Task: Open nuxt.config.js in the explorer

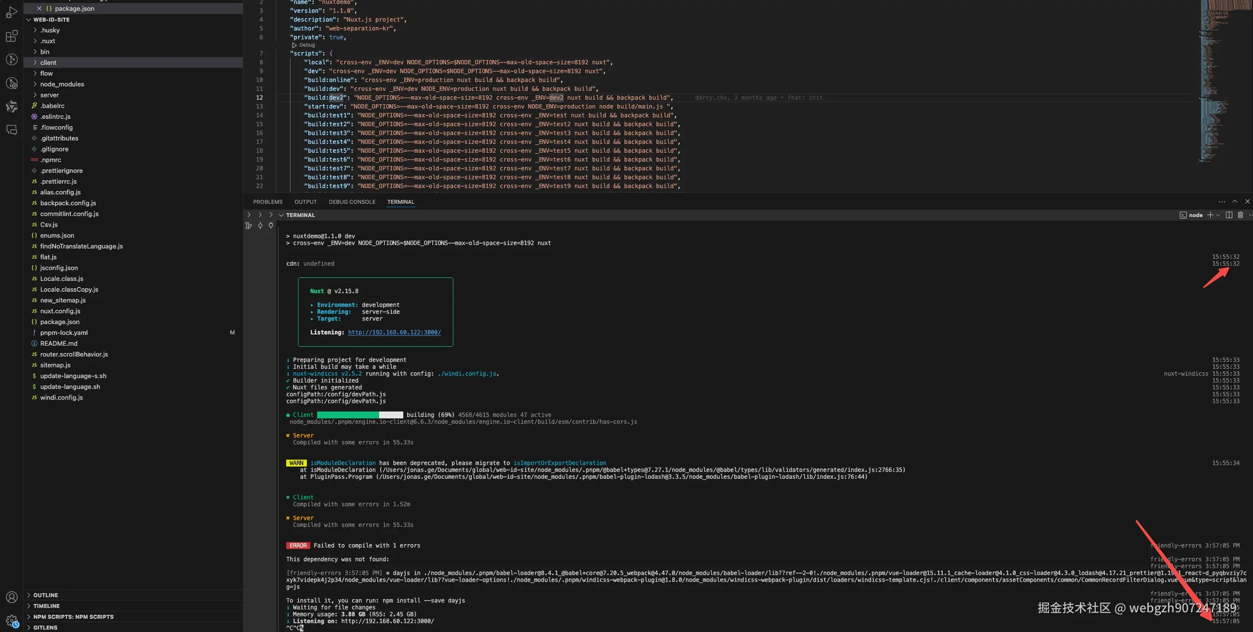Action: tap(60, 311)
